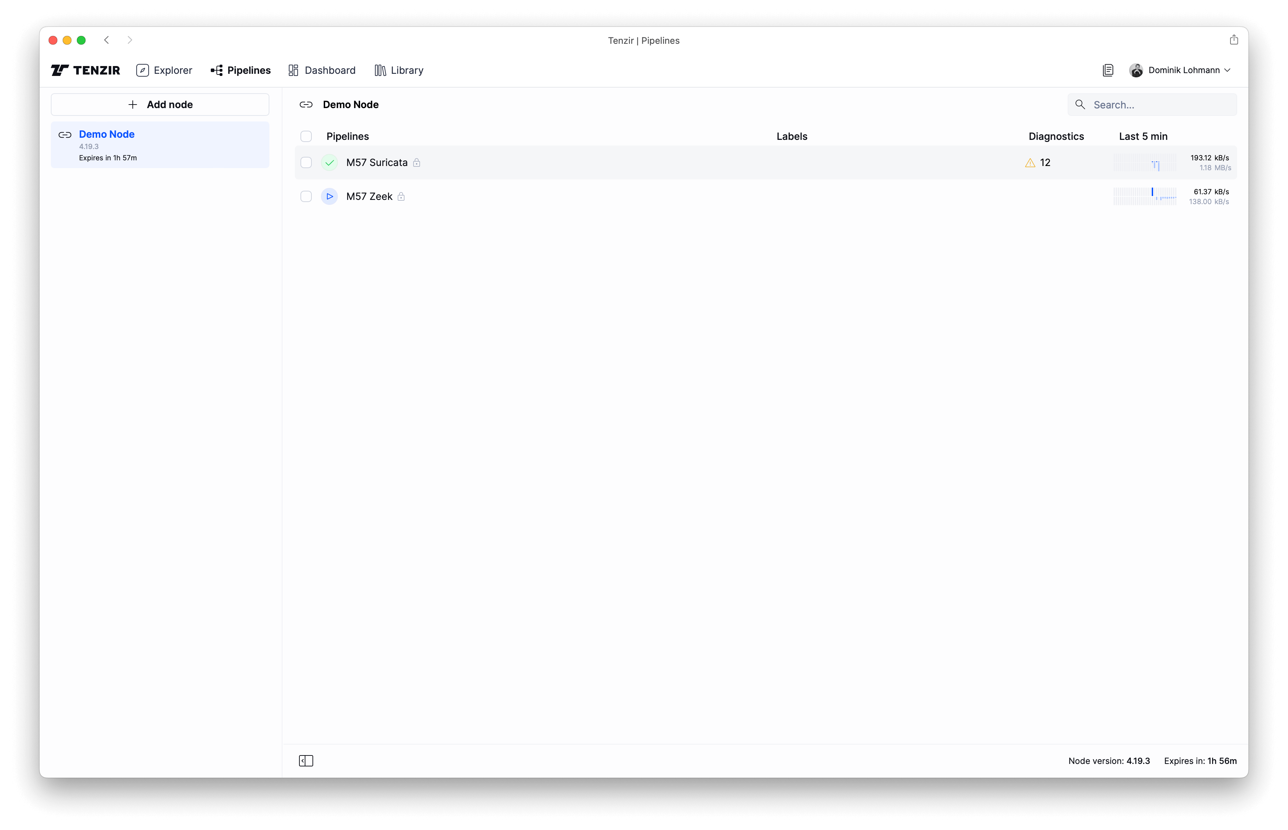Go forward with the forward arrow
This screenshot has width=1288, height=830.
[x=130, y=40]
